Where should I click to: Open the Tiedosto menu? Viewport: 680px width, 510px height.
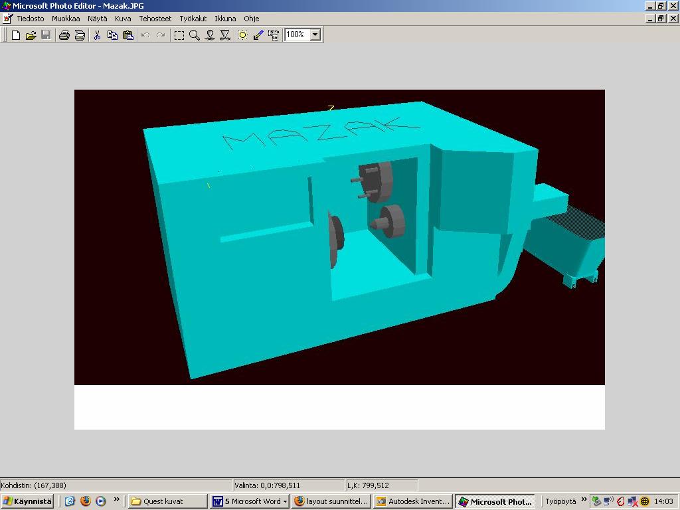click(31, 19)
